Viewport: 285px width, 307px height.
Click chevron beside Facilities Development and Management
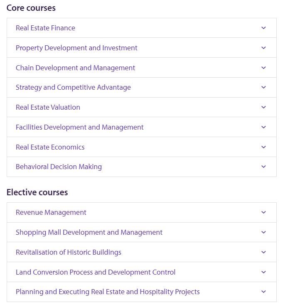click(x=263, y=127)
